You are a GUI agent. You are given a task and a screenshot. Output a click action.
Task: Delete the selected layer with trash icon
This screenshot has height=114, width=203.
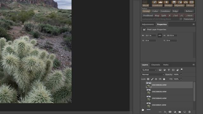click(190, 112)
